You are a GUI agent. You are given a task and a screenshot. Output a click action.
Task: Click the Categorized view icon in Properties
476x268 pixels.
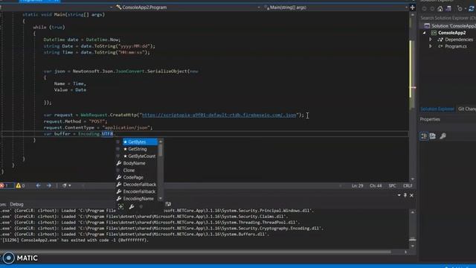click(x=424, y=135)
